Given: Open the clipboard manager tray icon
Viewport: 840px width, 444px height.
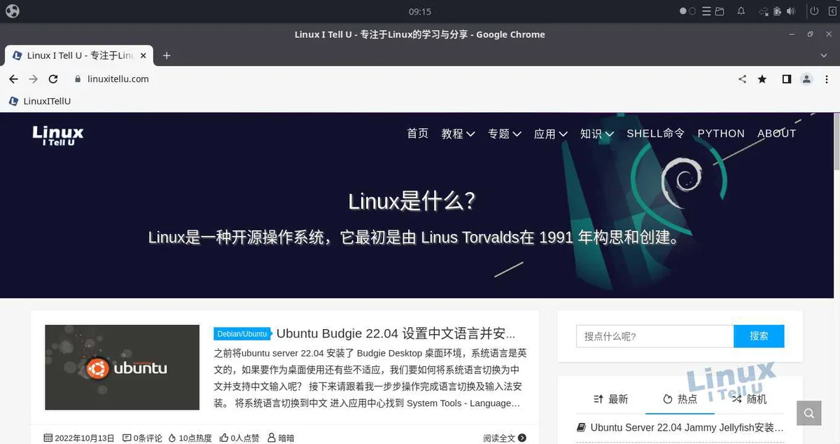Looking at the screenshot, I should (x=778, y=11).
